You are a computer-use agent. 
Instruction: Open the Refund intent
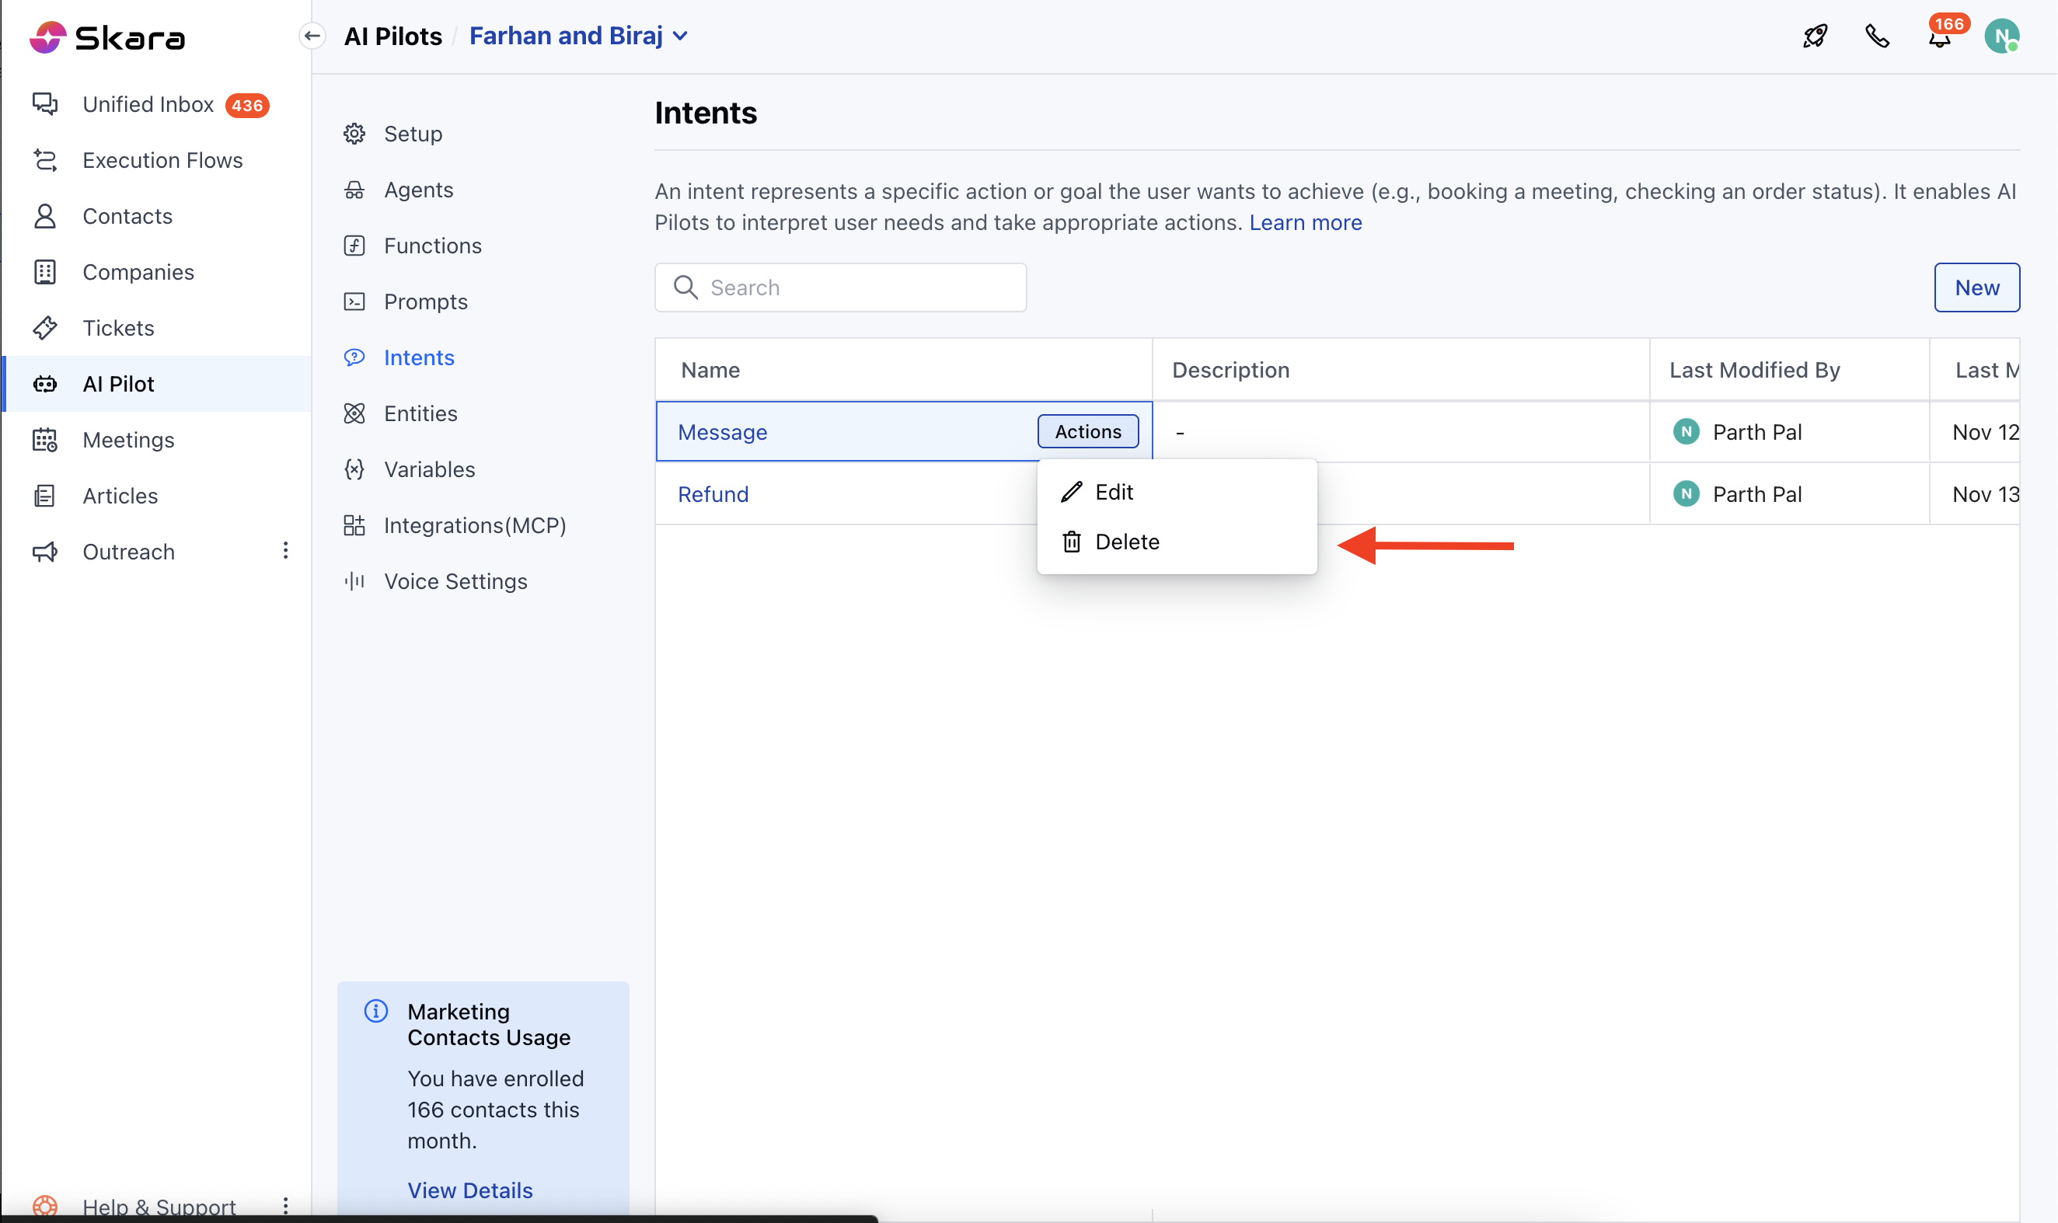(713, 494)
